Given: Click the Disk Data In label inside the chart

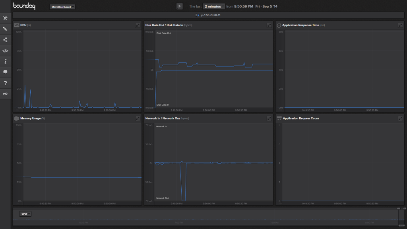Looking at the screenshot, I should click(x=163, y=105).
